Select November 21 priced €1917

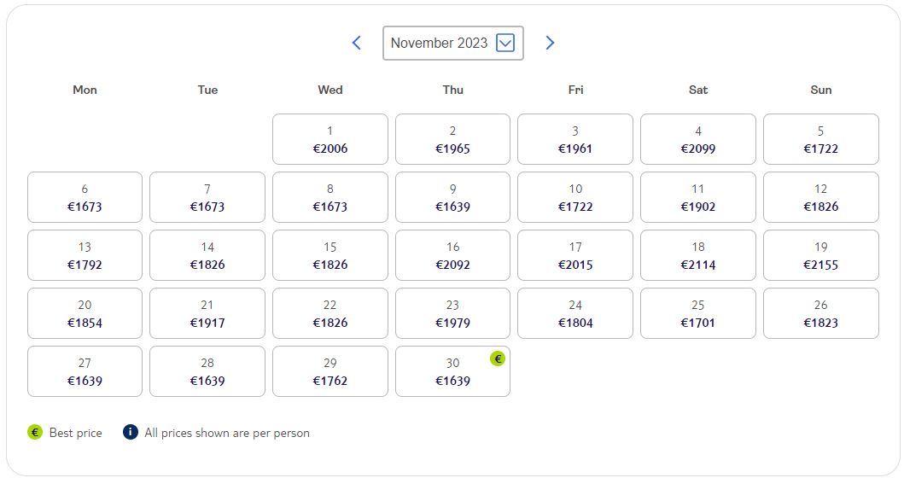[x=207, y=313]
